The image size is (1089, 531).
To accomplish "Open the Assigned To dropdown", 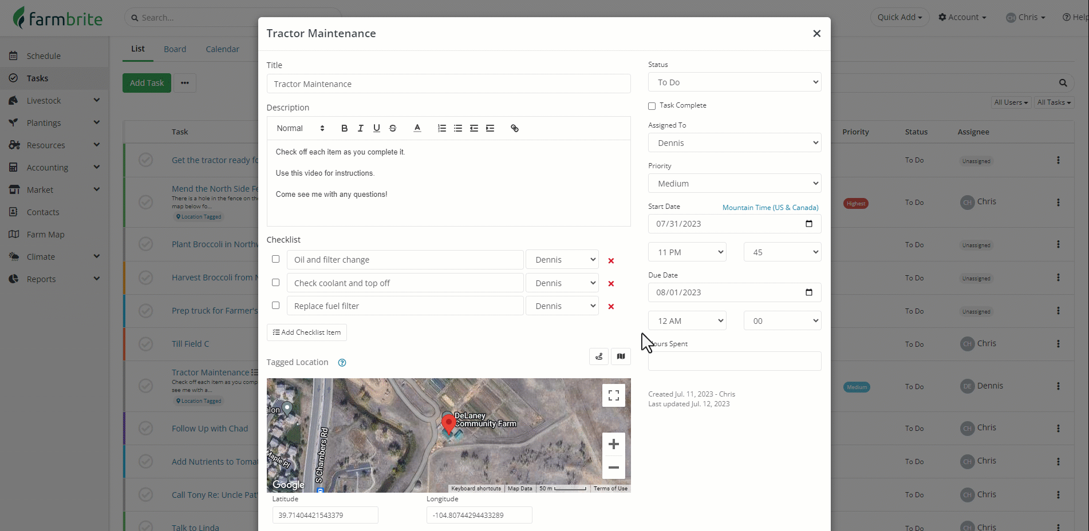I will [x=734, y=143].
